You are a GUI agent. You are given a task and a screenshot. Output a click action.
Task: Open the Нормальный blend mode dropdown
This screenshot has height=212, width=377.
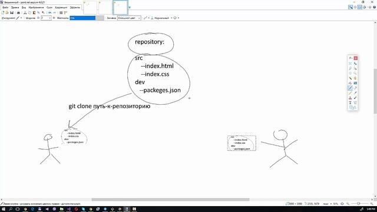click(x=161, y=18)
